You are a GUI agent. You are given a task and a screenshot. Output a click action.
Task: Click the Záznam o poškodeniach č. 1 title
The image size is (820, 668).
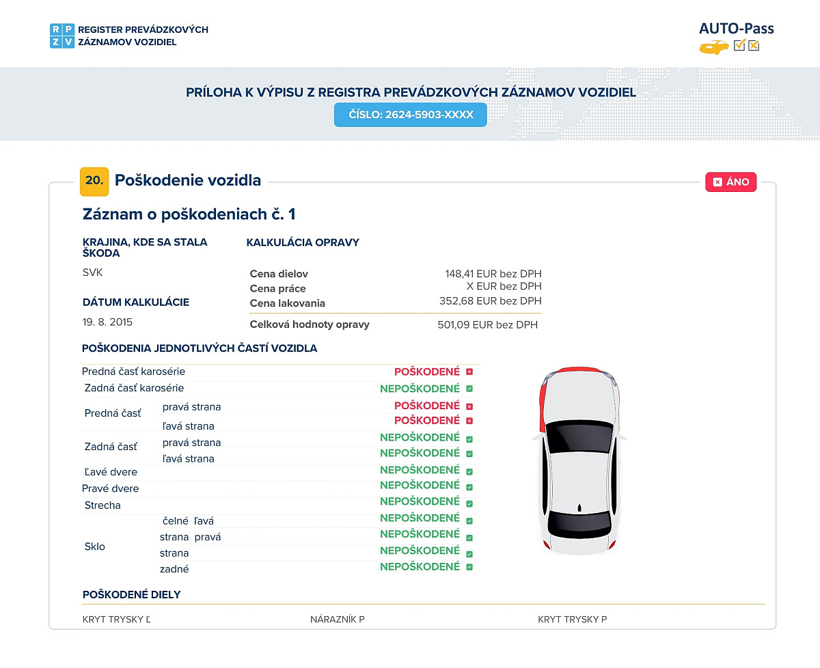pos(189,214)
